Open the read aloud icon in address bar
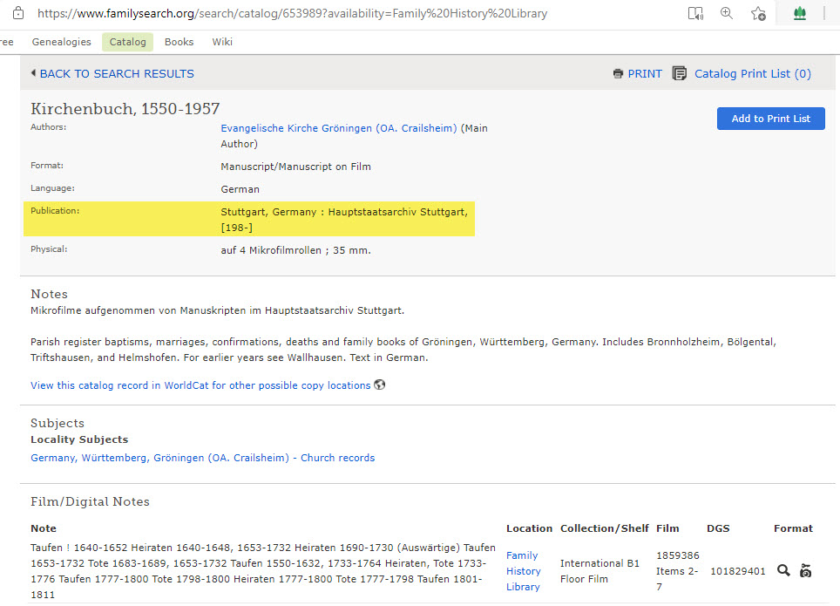 (694, 14)
